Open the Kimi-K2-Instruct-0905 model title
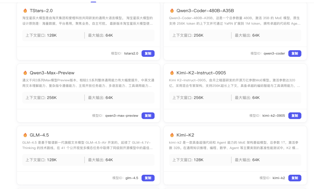 (x=201, y=73)
